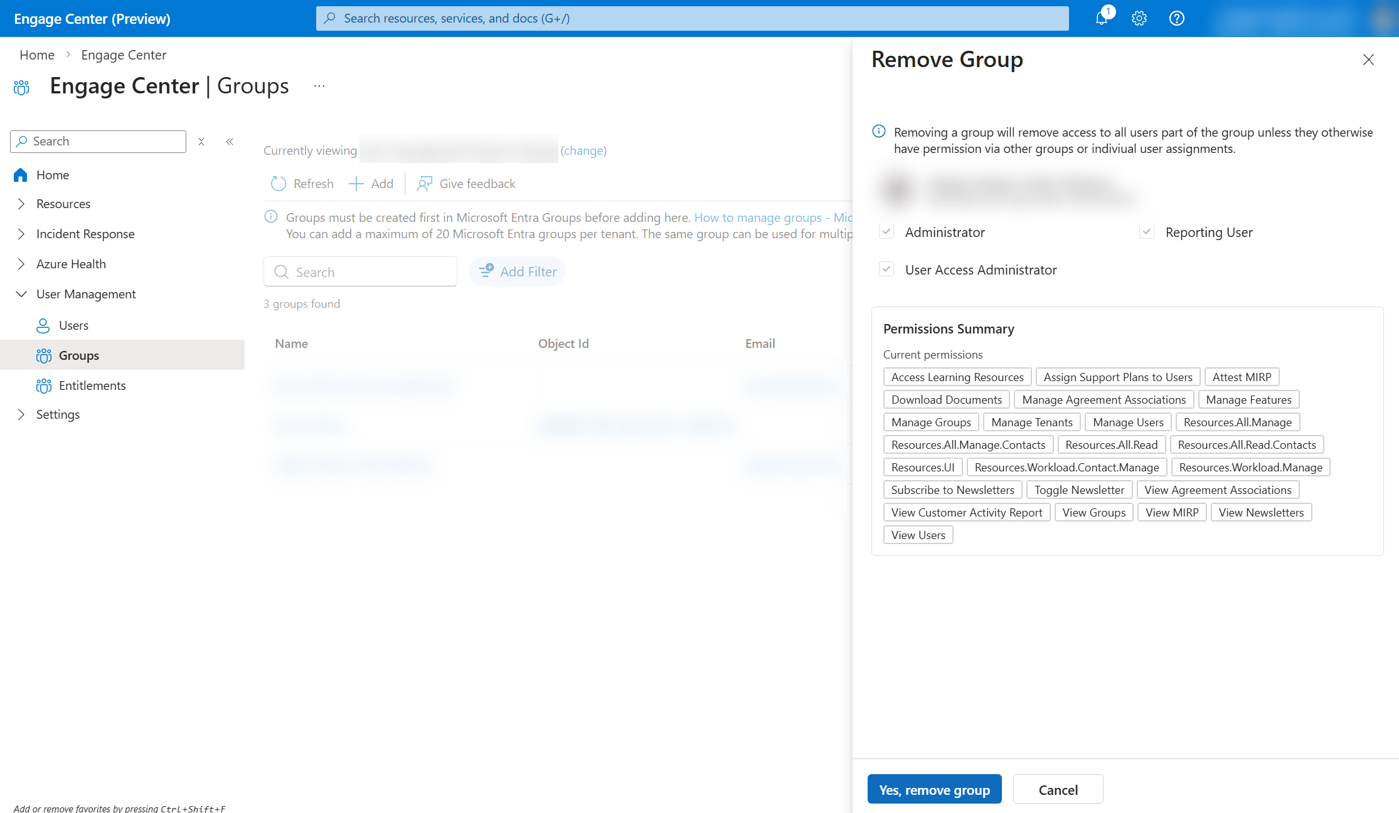1399x813 pixels.
Task: Clear the sidebar search with the X icon
Action: click(x=201, y=142)
